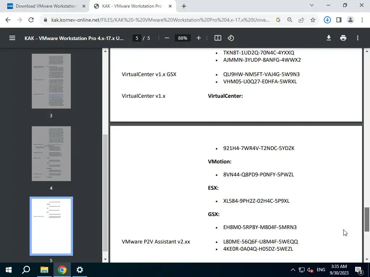
Task: Open page 3 thumbnail
Action: click(x=51, y=81)
